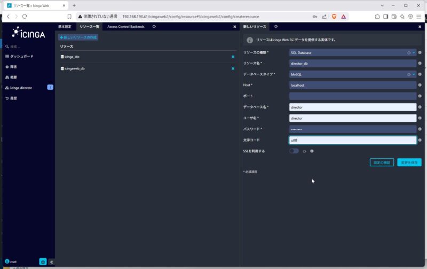Open the 履歴 menu item in the sidebar
Image resolution: width=427 pixels, height=269 pixels.
(13, 98)
